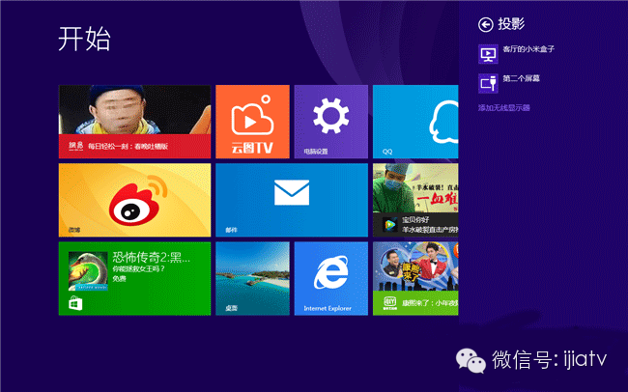Click the 添加无线显示器 link
The width and height of the screenshot is (628, 392).
coord(503,108)
